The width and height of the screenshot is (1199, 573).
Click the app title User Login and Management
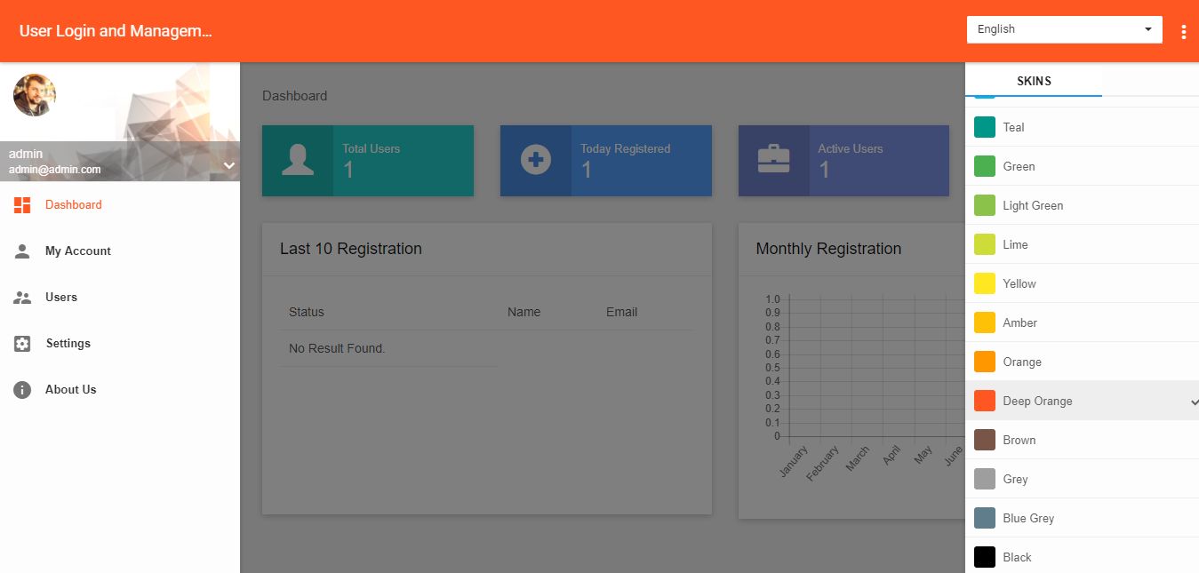tap(116, 31)
